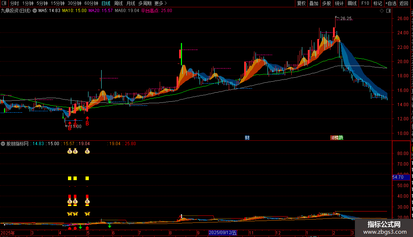Open the 多股 multi-stock view
Image resolution: width=413 pixels, height=237 pixels.
point(326,3)
